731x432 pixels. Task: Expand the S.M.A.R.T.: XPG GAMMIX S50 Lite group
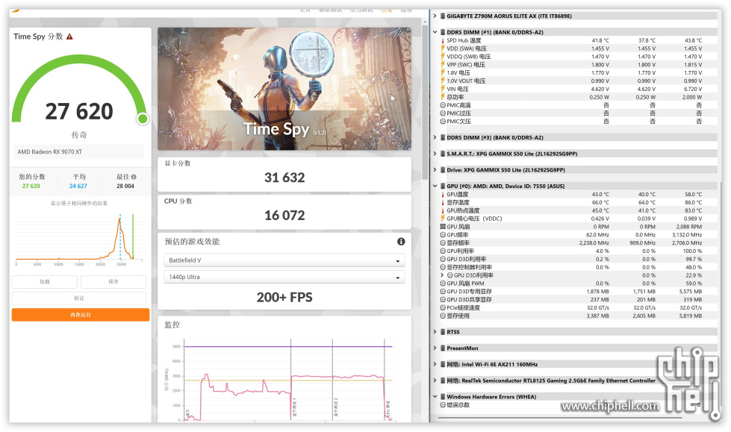(x=435, y=154)
